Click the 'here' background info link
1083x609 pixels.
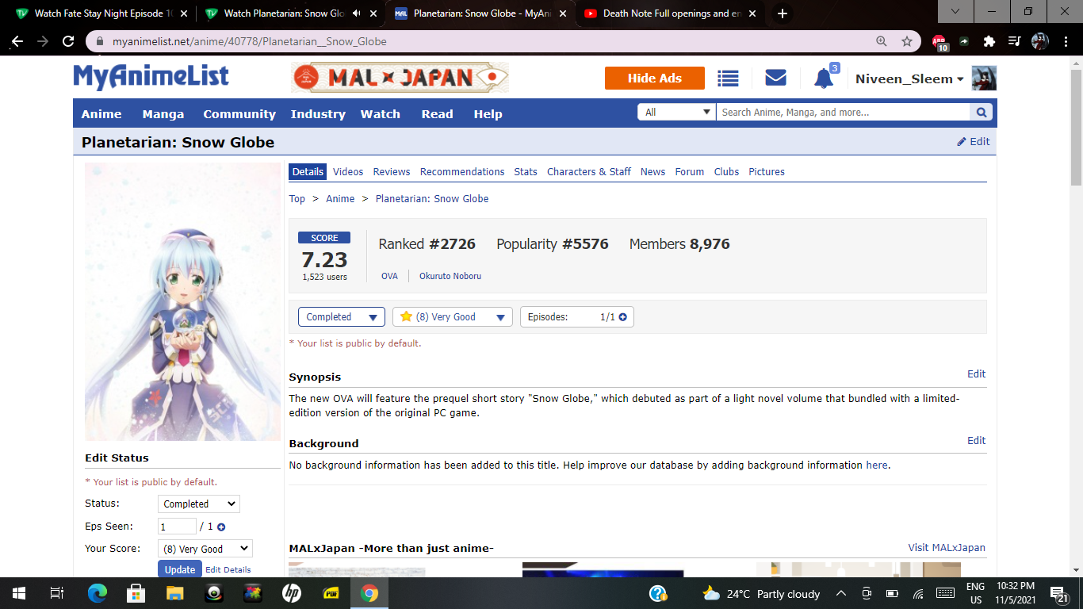tap(877, 465)
